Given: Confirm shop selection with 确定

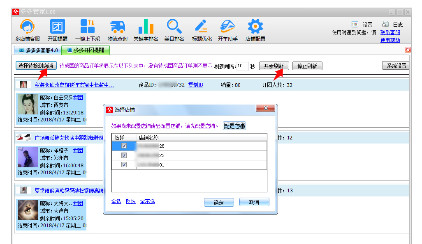Looking at the screenshot, I should coord(219,203).
